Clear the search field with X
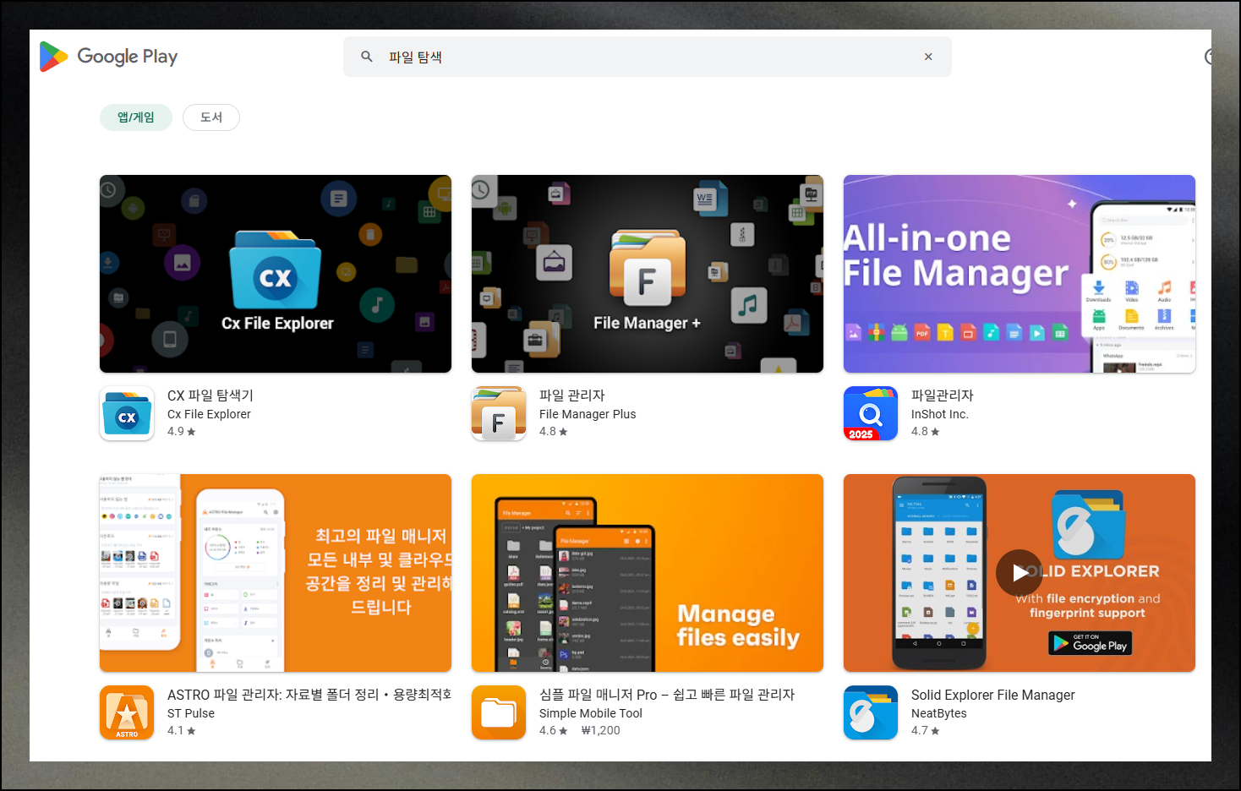Viewport: 1241px width, 791px height. pos(928,57)
